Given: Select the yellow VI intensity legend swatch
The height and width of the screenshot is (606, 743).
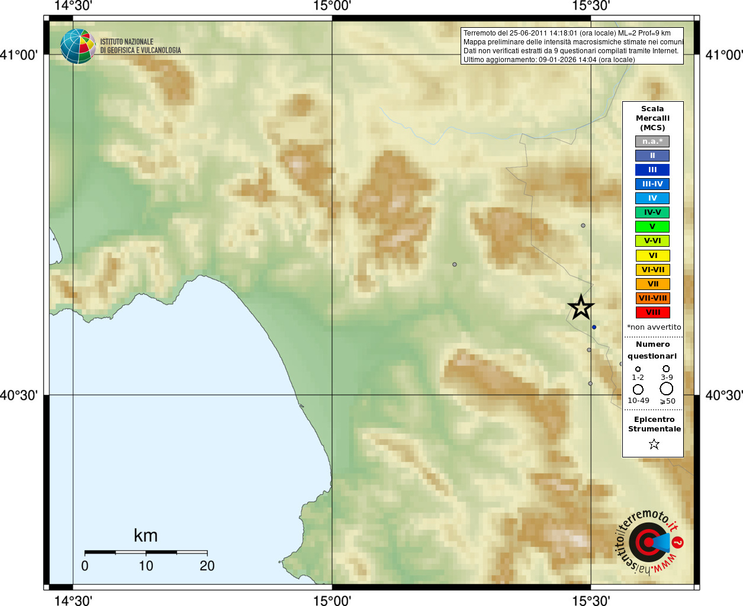Looking at the screenshot, I should pyautogui.click(x=653, y=256).
